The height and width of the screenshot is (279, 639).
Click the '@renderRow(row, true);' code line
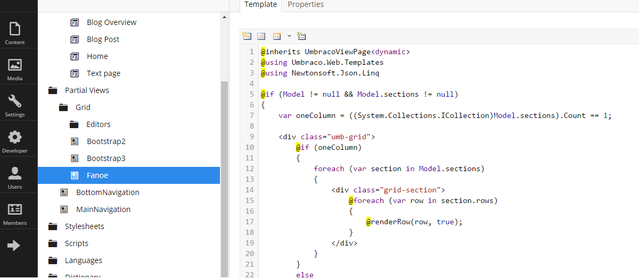pos(414,222)
